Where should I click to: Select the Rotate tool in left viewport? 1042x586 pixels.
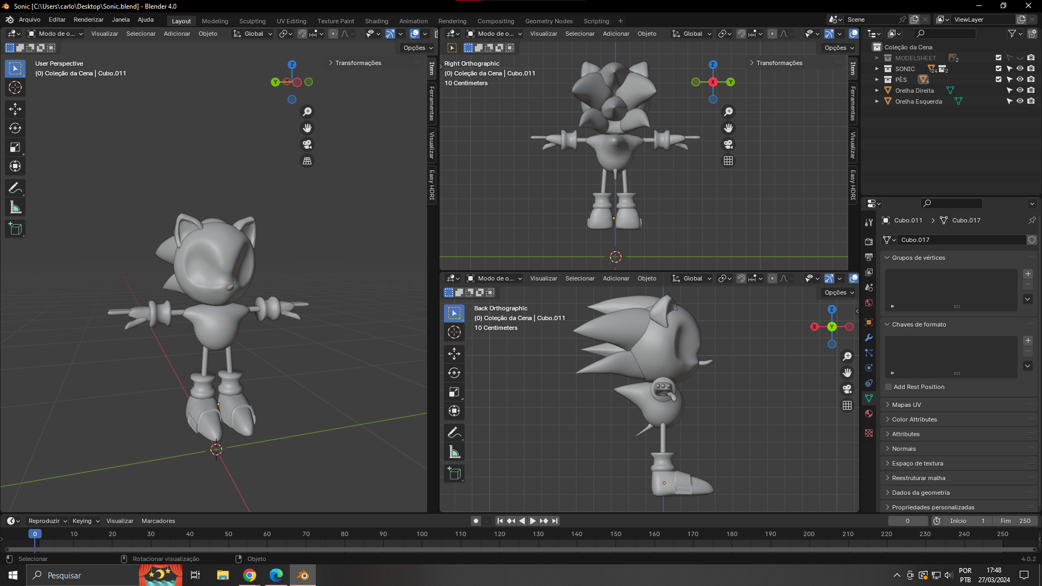pos(15,128)
